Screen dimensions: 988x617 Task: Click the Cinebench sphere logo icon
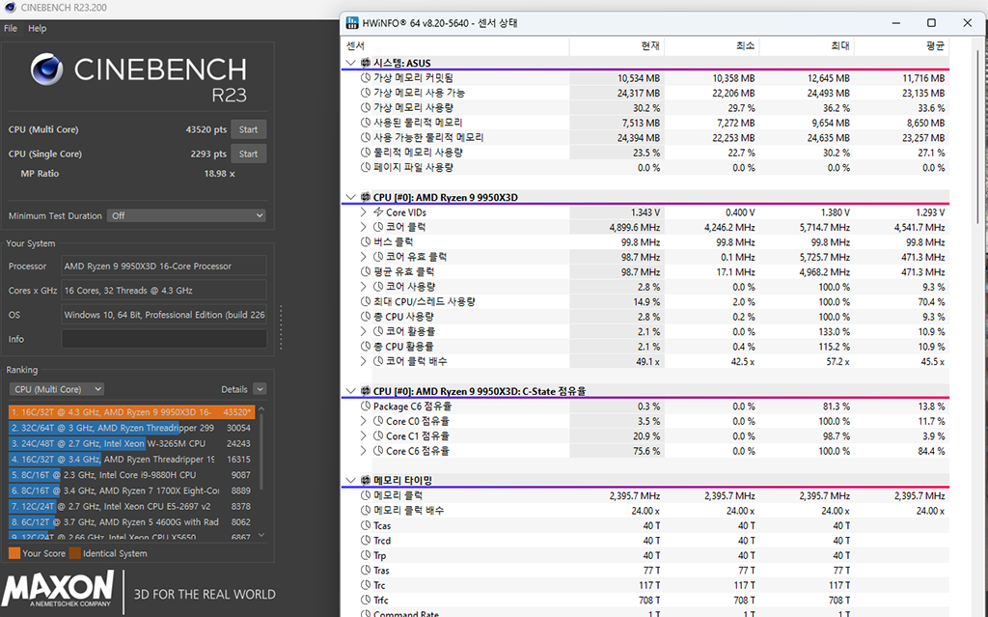(47, 70)
